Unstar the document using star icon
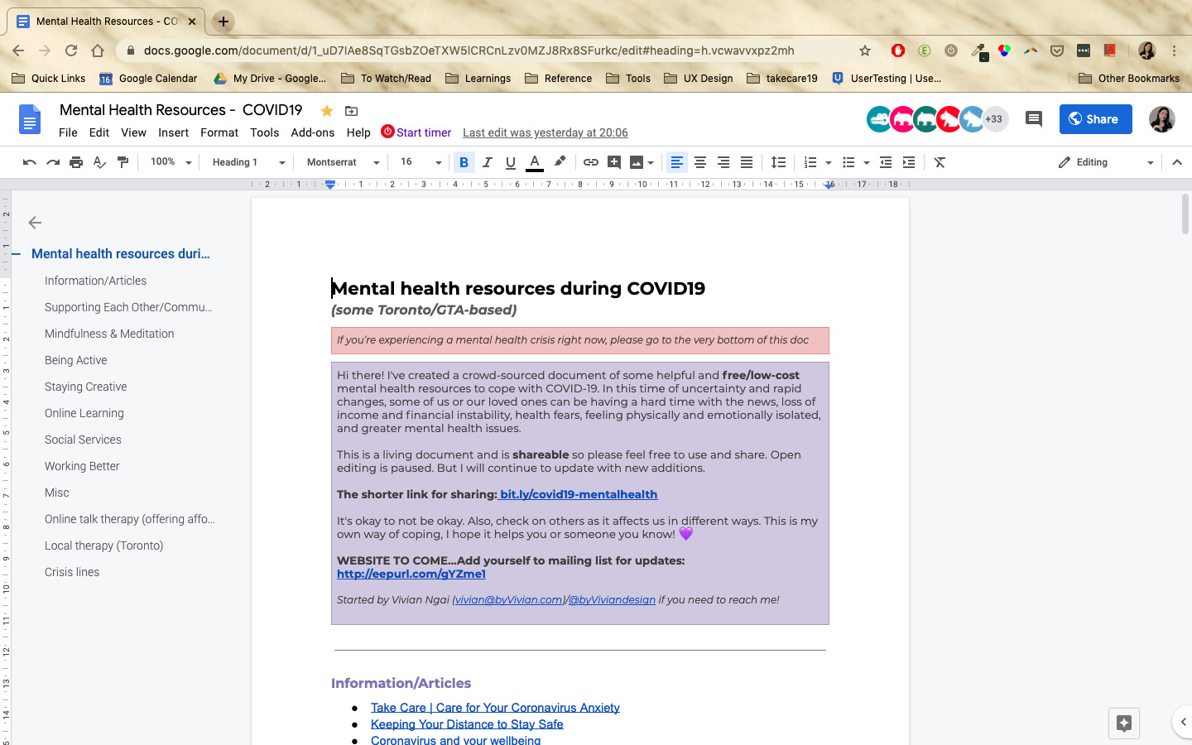The width and height of the screenshot is (1192, 745). (x=327, y=111)
